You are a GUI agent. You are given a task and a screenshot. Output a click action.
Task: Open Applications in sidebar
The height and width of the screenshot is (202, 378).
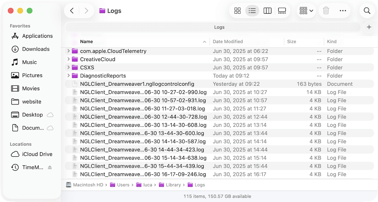(x=32, y=36)
